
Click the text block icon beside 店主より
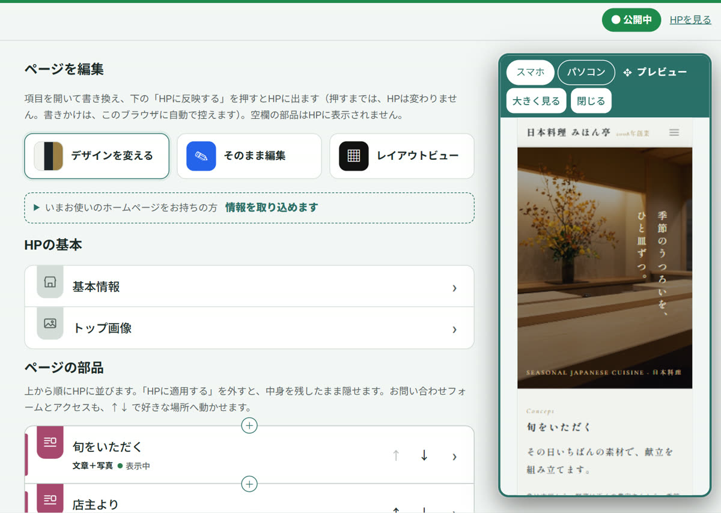click(x=50, y=499)
